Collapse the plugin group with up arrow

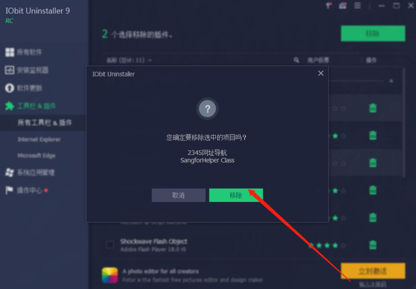pos(391,81)
